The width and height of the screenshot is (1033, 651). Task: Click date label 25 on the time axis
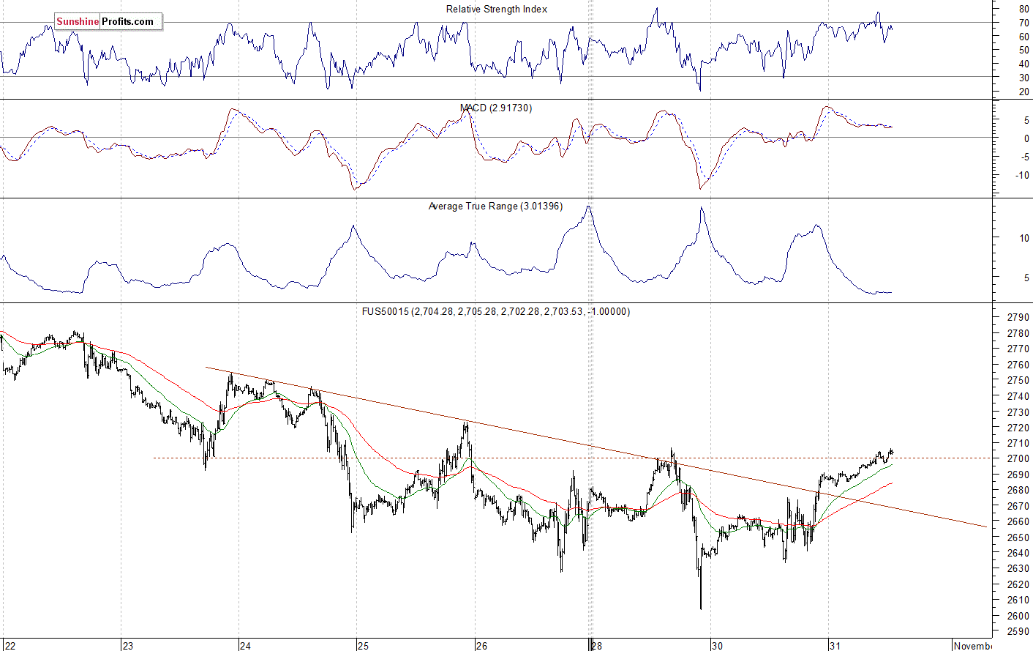coord(364,646)
